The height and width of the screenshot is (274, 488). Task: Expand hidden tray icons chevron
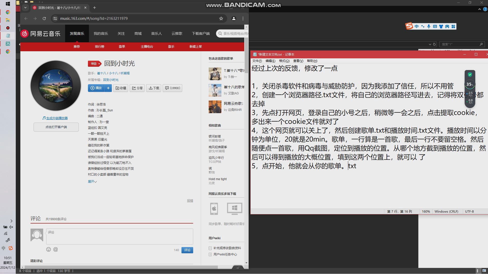[x=11, y=221]
